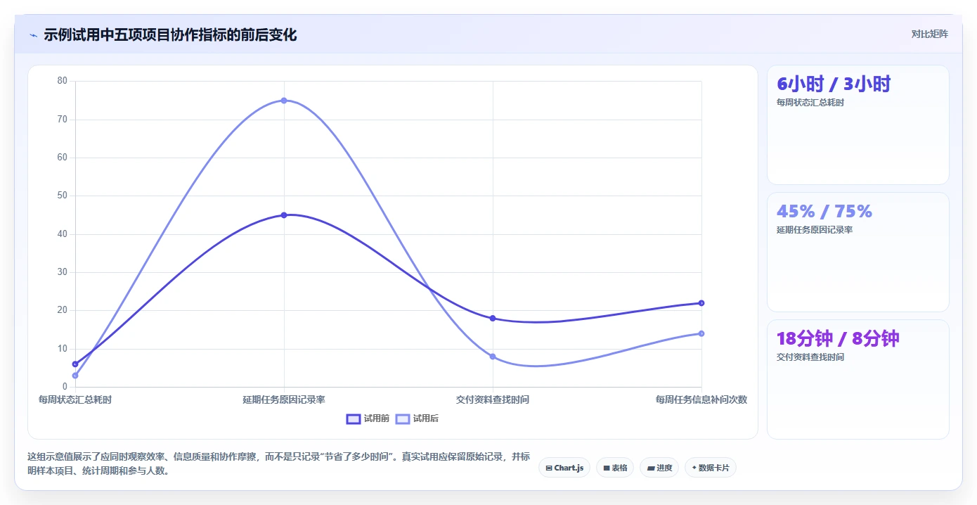This screenshot has width=977, height=505.
Task: Click the 延期任务原因记录率 axis label
Action: (284, 399)
